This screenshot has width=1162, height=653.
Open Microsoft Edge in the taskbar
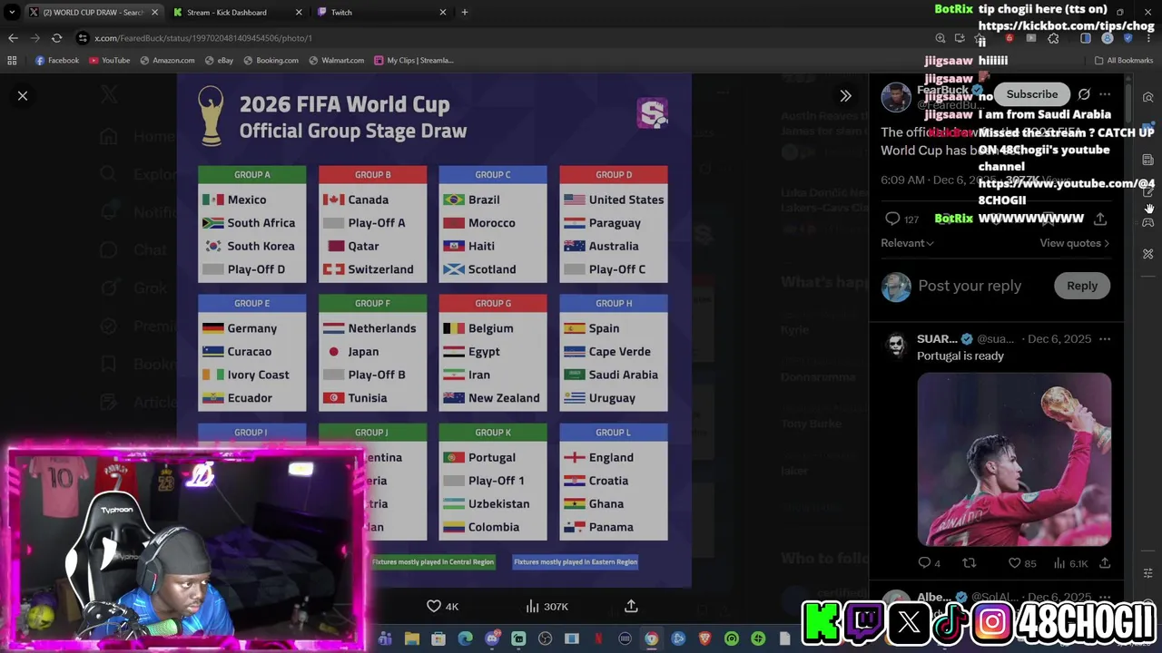(x=465, y=638)
